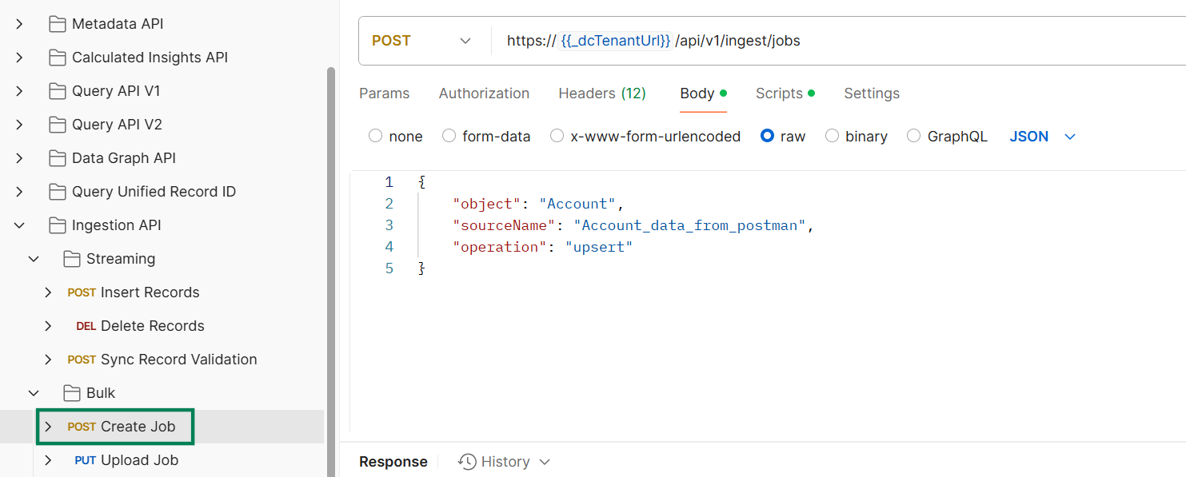Switch to the Authorization tab
Screen dimensions: 1186x477
484,93
